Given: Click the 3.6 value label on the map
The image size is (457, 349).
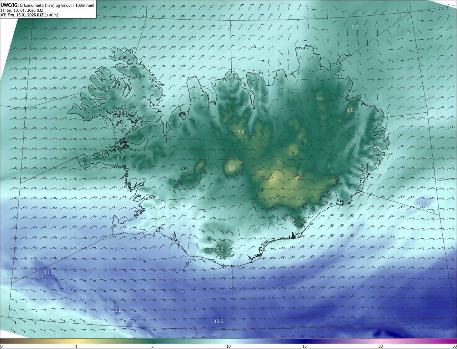Looking at the screenshot, I should tap(241, 132).
